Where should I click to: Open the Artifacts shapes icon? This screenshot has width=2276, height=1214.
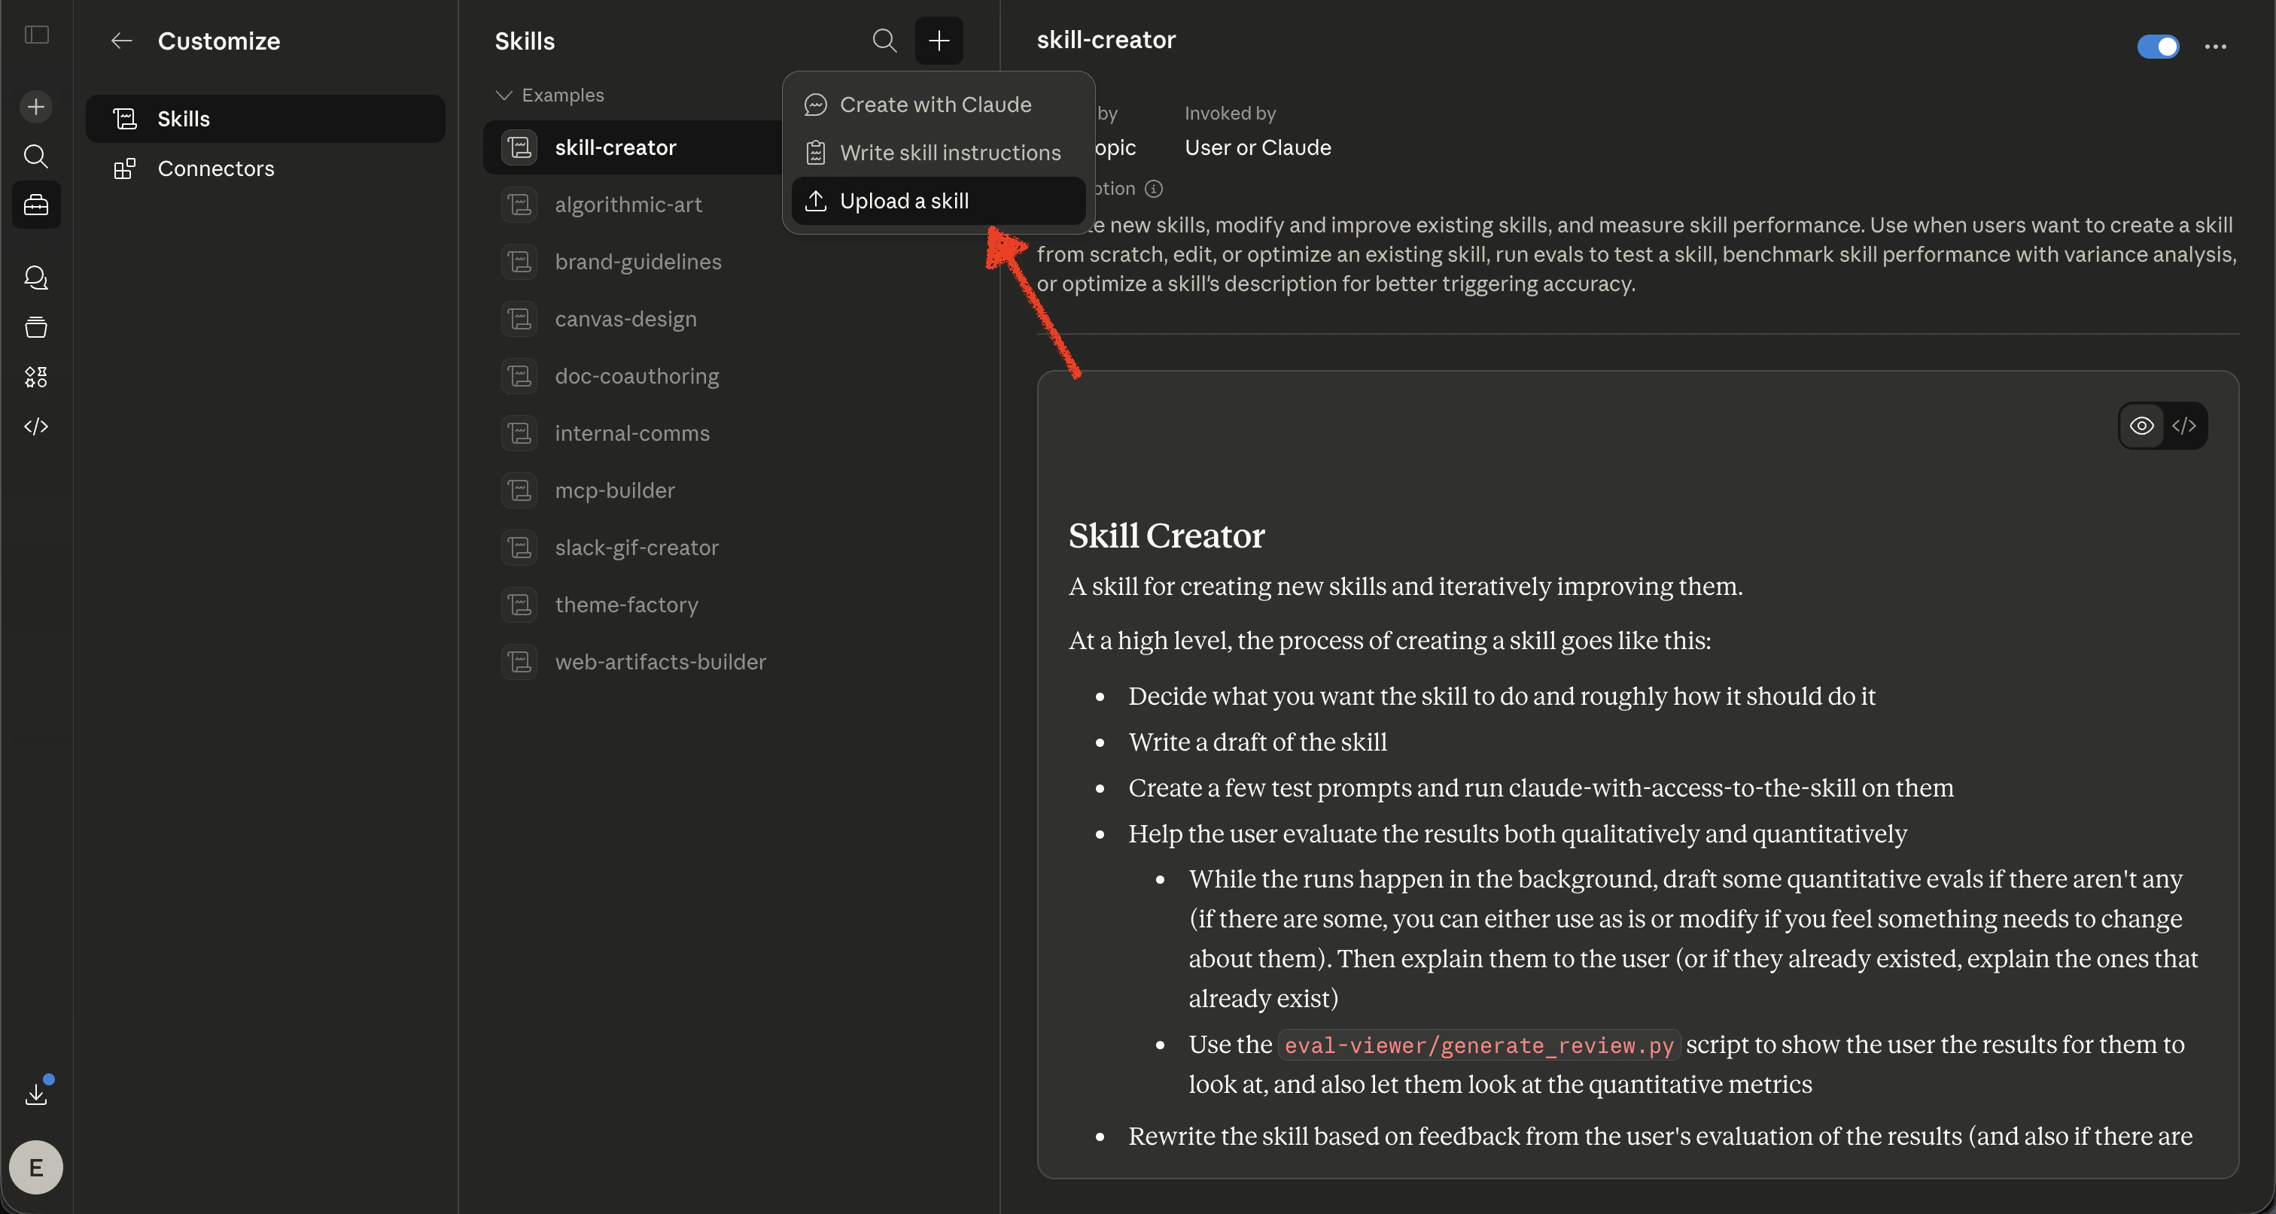pyautogui.click(x=36, y=377)
